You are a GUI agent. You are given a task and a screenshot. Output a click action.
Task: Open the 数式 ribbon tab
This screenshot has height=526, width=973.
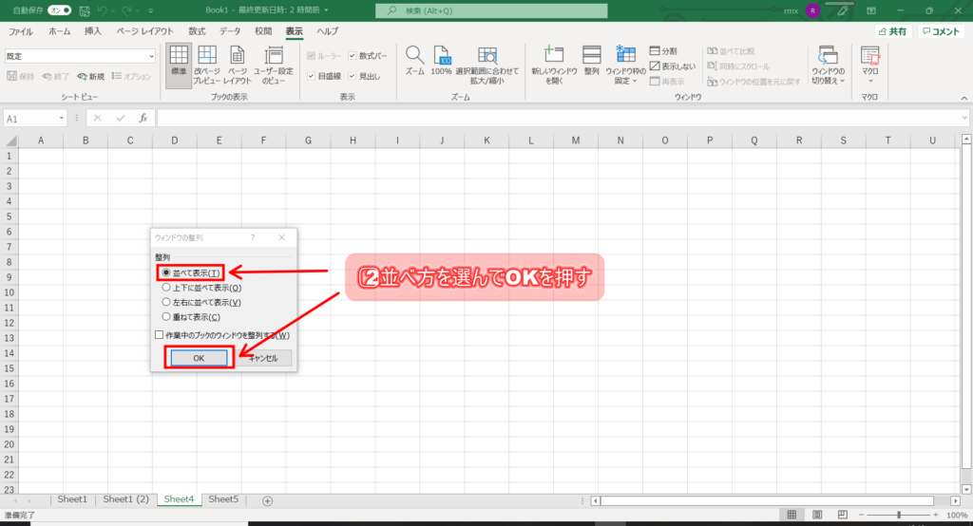[x=197, y=31]
